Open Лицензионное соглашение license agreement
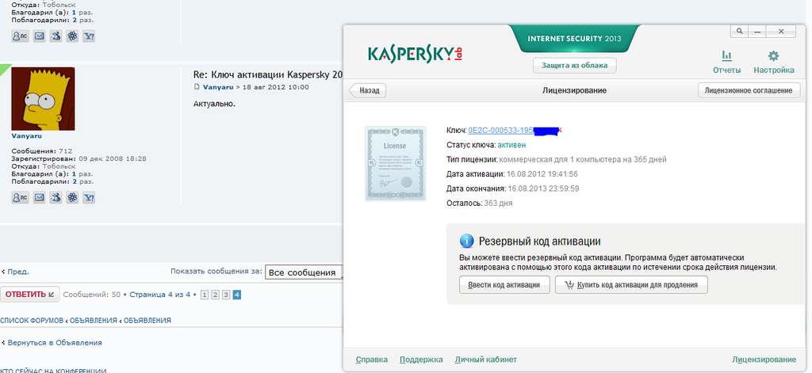Screen dimensions: 812x373 tap(749, 90)
